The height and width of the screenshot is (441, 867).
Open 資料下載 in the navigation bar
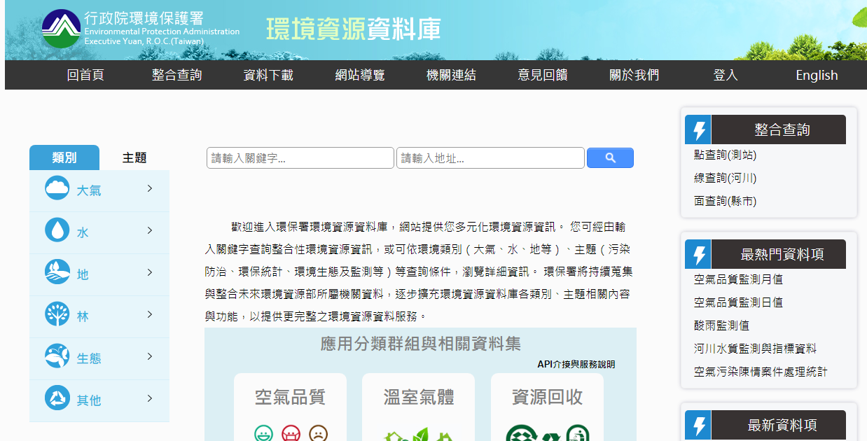point(268,76)
